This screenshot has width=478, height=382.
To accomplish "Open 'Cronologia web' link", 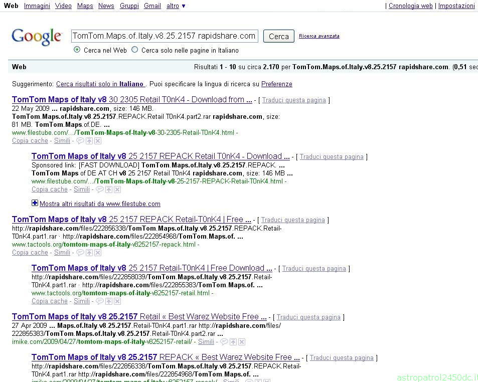I will tap(411, 6).
